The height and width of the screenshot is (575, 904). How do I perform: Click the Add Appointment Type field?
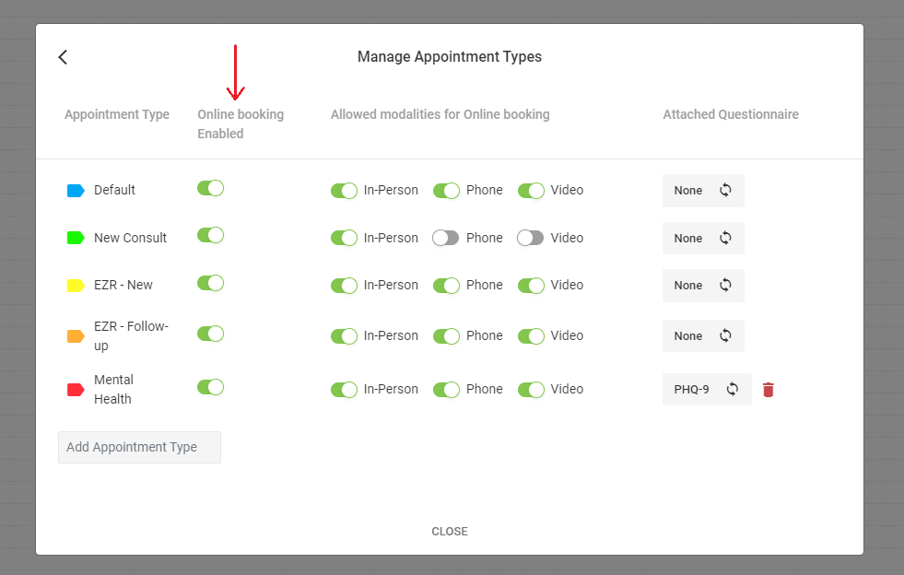[x=139, y=447]
